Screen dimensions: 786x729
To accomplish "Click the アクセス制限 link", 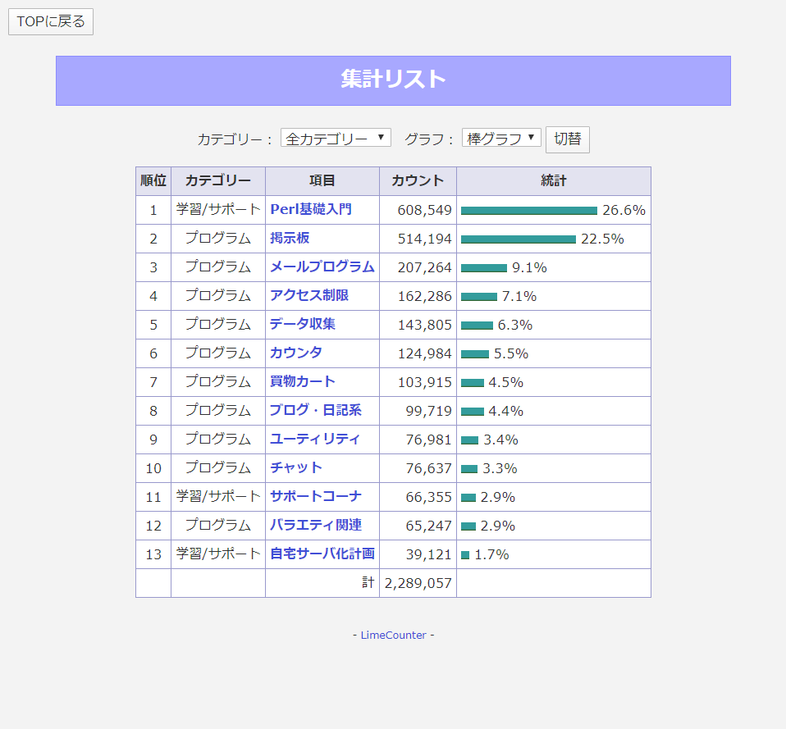I will pyautogui.click(x=309, y=296).
